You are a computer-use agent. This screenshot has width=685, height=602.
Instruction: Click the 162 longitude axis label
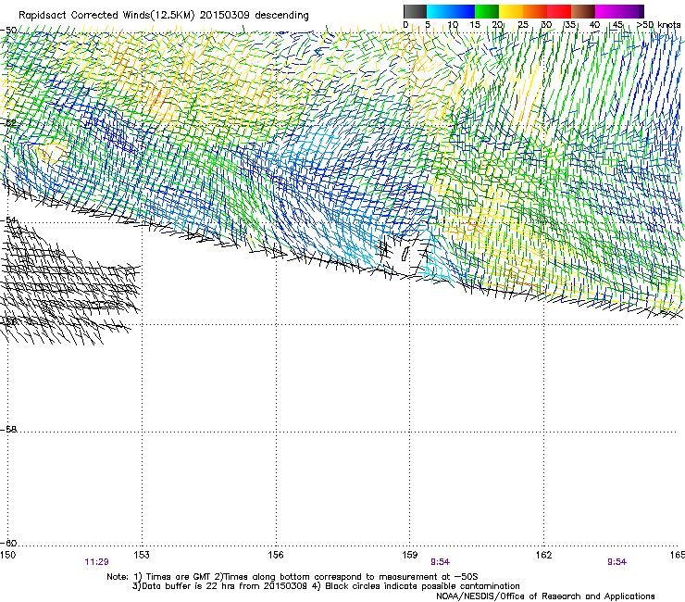pos(543,555)
